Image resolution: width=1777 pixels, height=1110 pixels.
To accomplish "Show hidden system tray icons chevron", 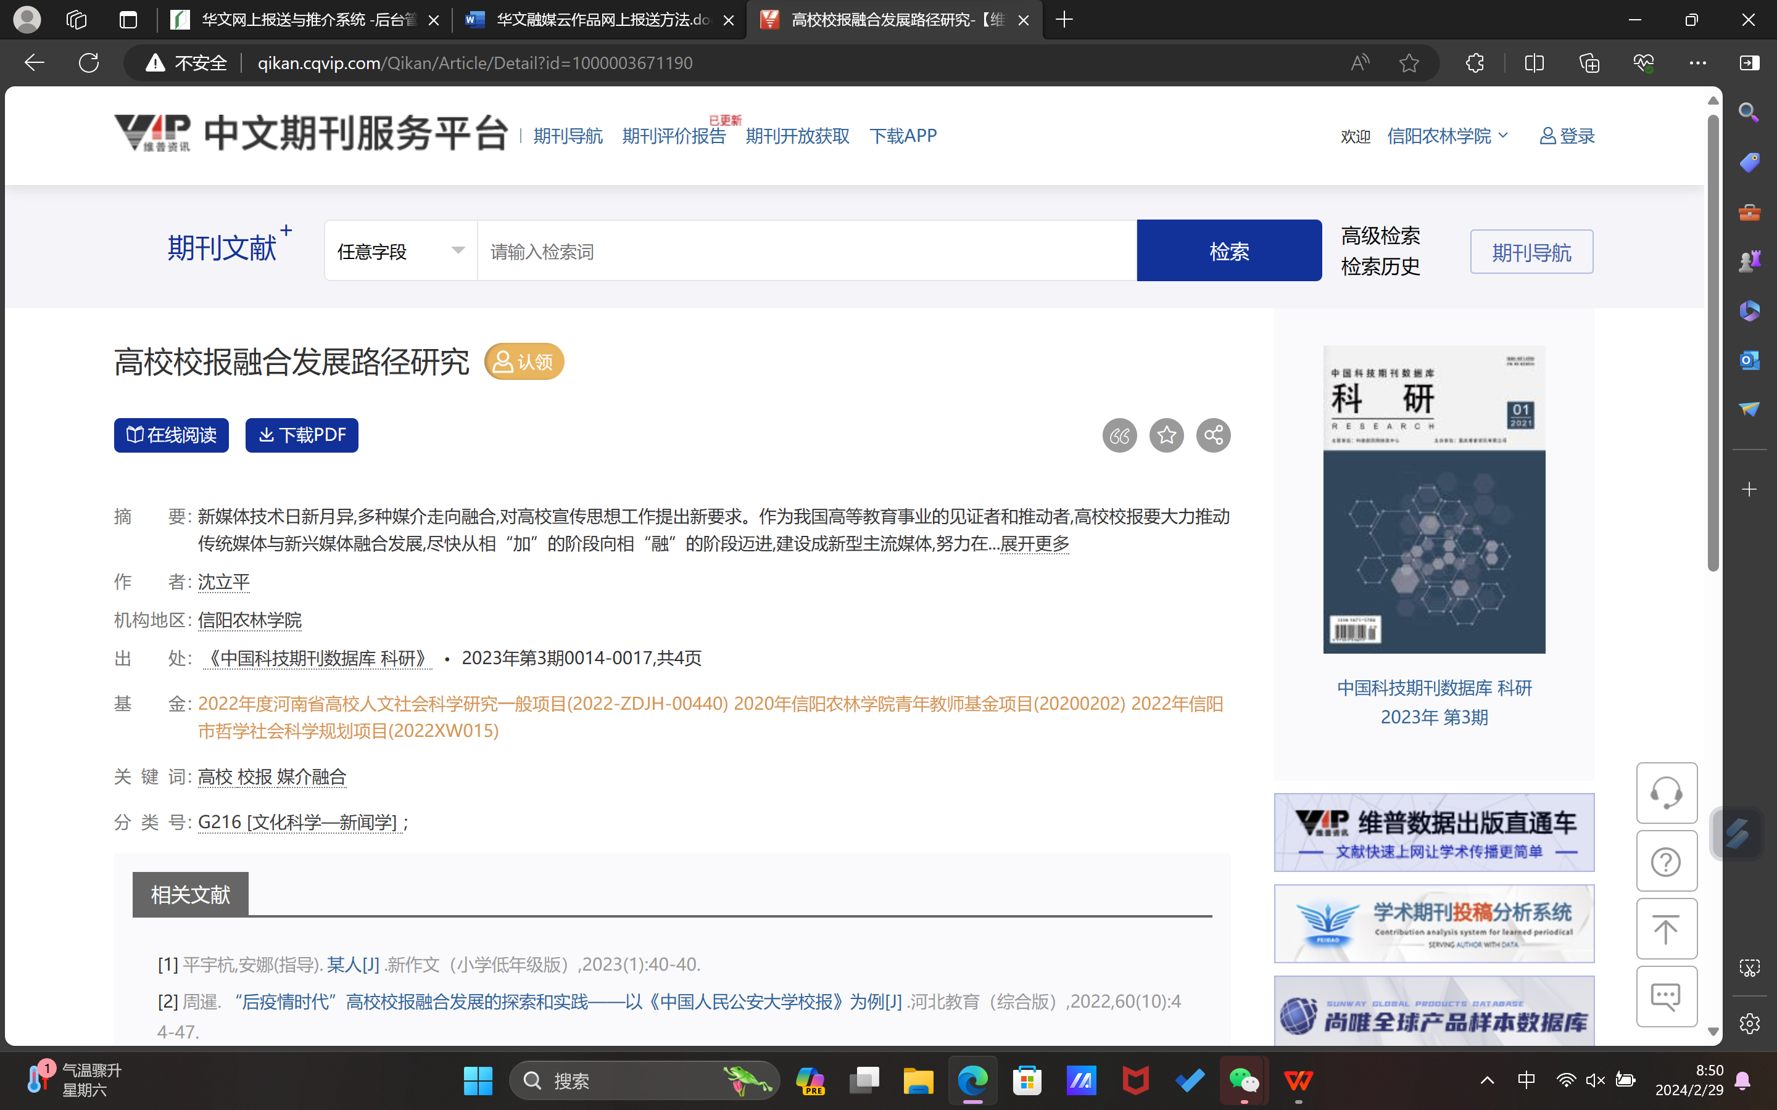I will [x=1487, y=1080].
